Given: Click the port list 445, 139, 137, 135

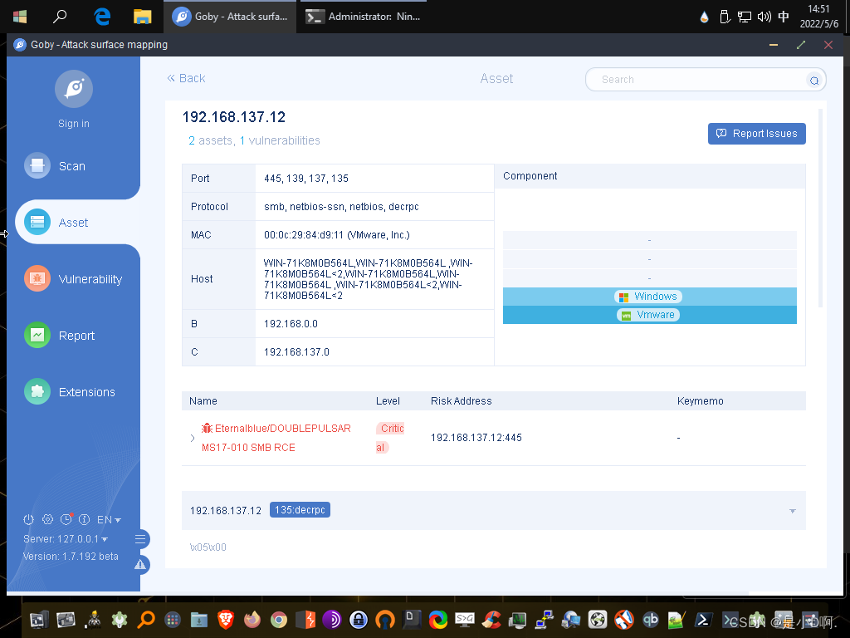Looking at the screenshot, I should click(306, 179).
